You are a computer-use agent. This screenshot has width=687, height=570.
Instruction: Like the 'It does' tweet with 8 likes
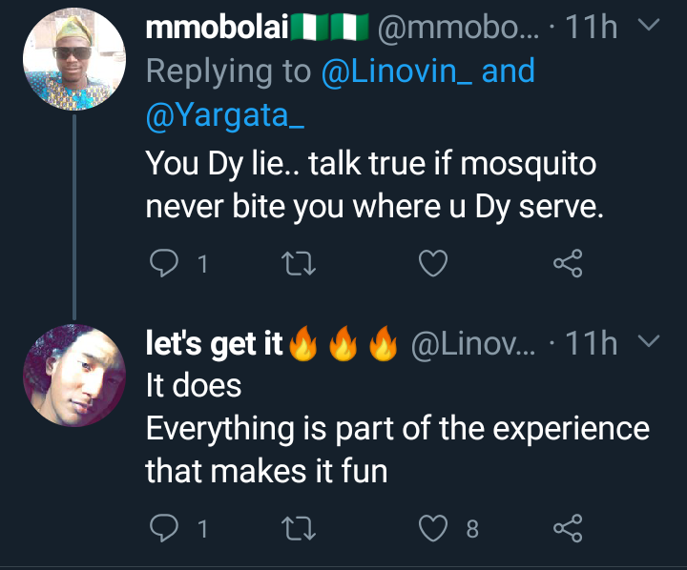tap(433, 528)
